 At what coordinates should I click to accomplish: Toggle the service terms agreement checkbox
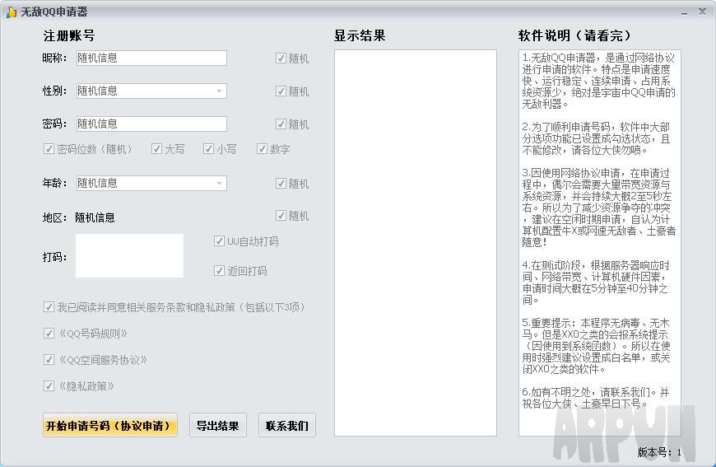tap(49, 306)
